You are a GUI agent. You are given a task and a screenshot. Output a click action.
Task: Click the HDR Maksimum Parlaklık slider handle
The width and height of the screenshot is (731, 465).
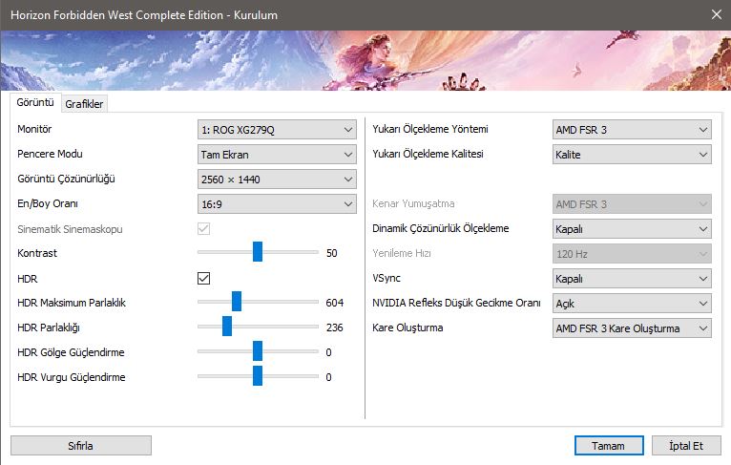[237, 302]
